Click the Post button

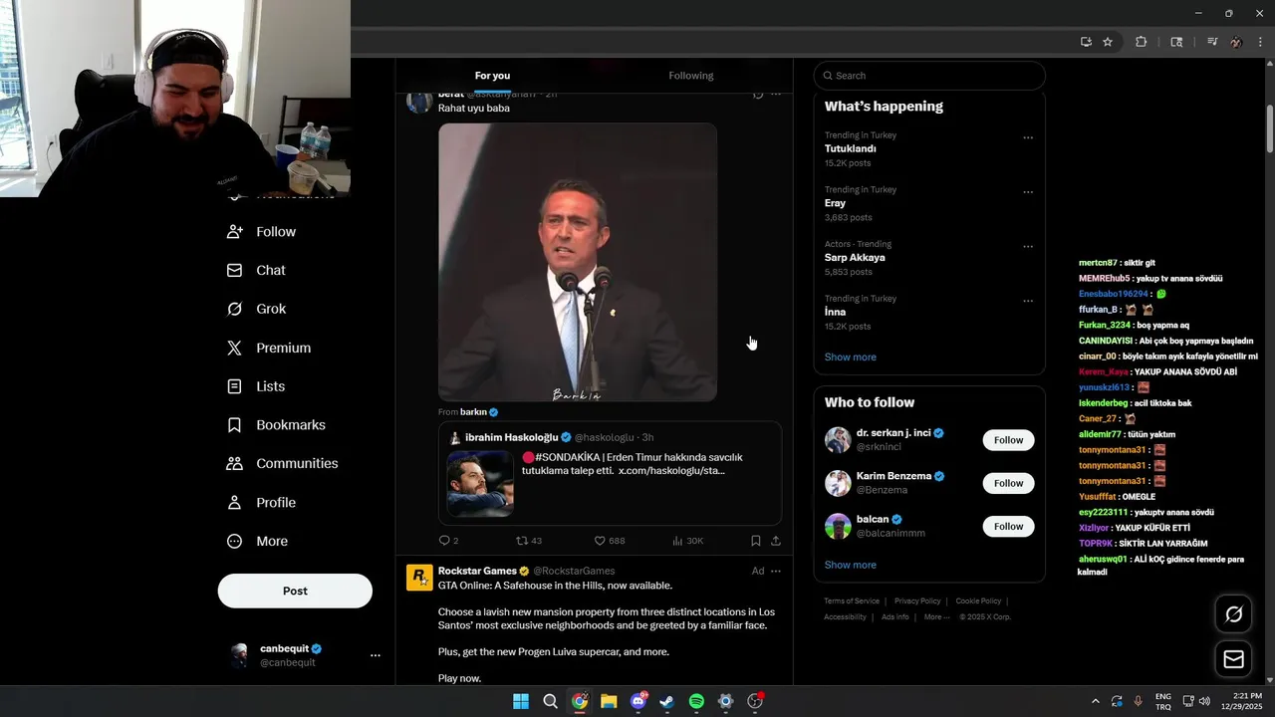coord(295,591)
